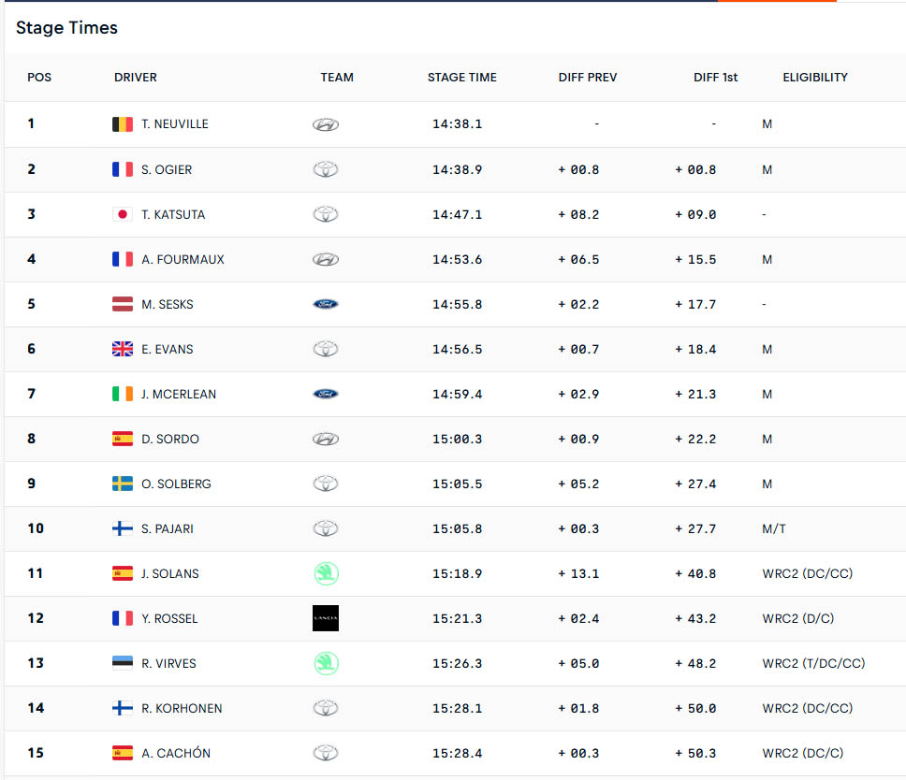The width and height of the screenshot is (906, 780).
Task: Click the DRIVER column header
Action: point(136,78)
